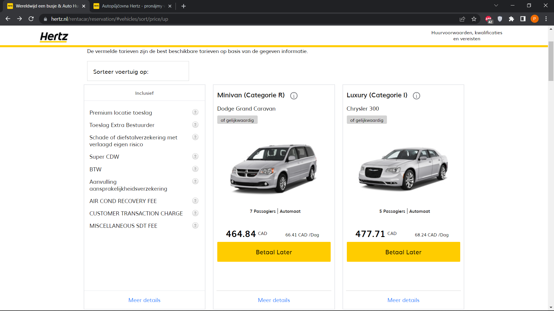Screen dimensions: 554x311
Task: Open a new browser tab
Action: point(184,6)
